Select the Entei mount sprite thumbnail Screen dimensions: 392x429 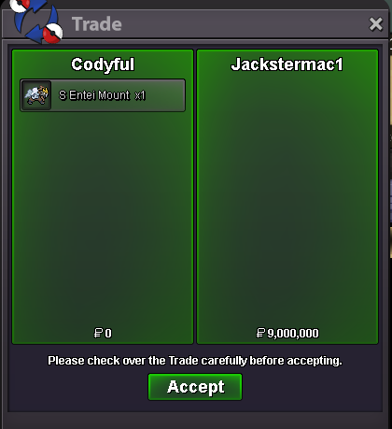pyautogui.click(x=36, y=95)
